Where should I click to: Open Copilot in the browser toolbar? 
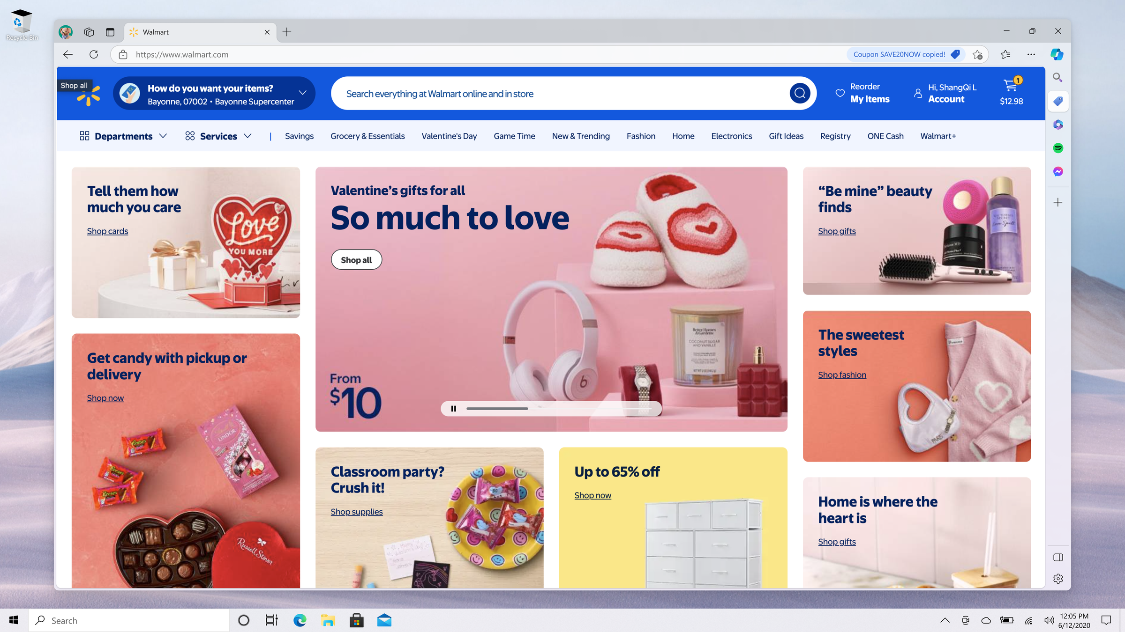tap(1057, 55)
